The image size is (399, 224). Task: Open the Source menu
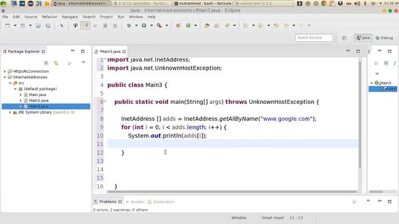tap(31, 17)
